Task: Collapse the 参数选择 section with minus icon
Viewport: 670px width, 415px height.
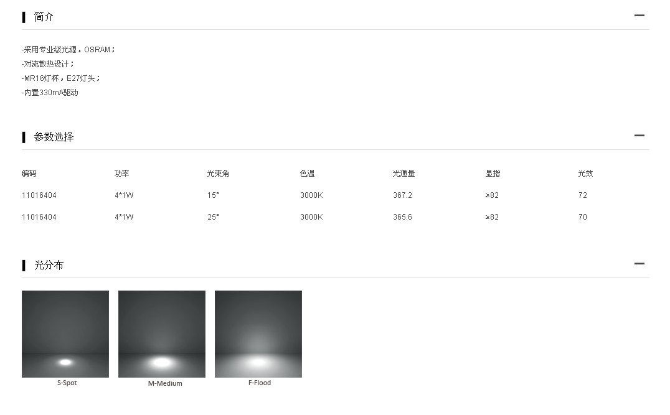Action: tap(639, 136)
